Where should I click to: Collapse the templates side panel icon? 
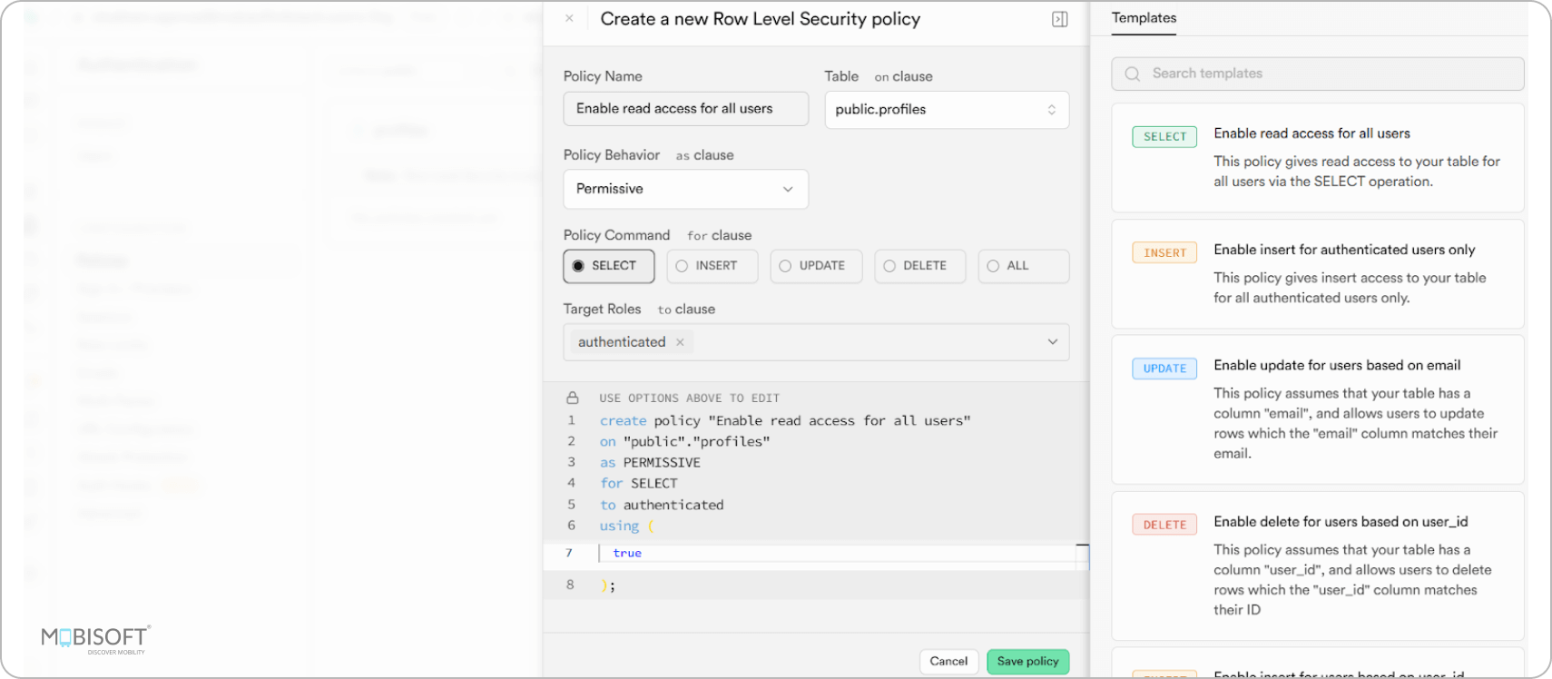pyautogui.click(x=1059, y=19)
